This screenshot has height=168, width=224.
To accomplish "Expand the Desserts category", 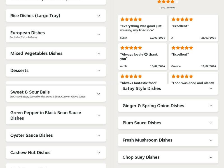I will pos(56,70).
